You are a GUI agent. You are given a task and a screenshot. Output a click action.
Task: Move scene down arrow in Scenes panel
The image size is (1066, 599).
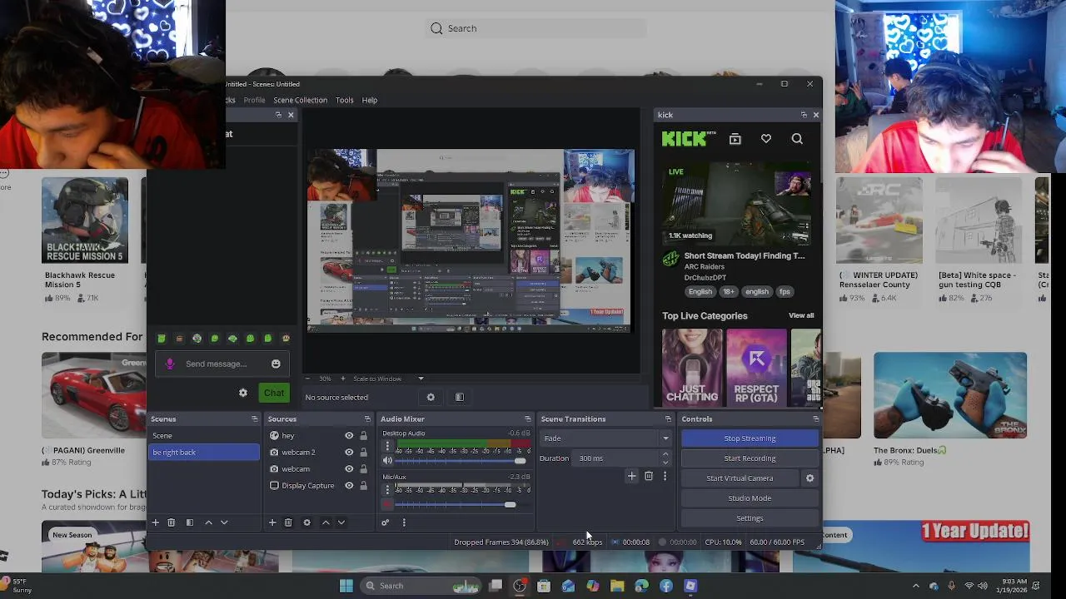point(224,522)
